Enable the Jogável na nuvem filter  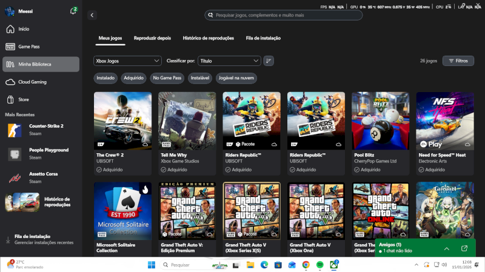pyautogui.click(x=236, y=78)
